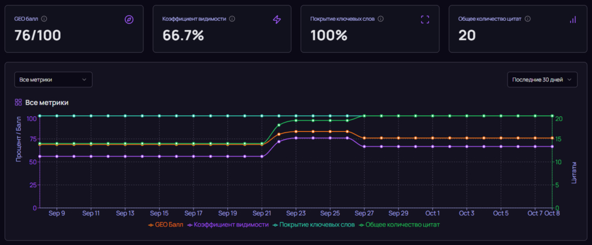Click the info icon next to GEO балл

click(x=44, y=18)
